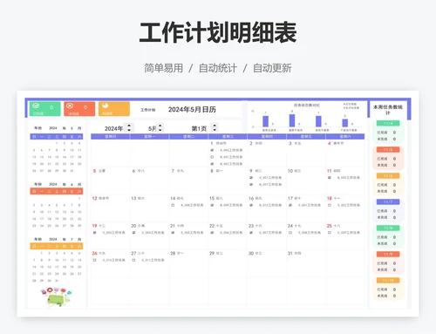
Task: Toggle the unchecked middle task checkbox on May 1
Action: point(212,157)
